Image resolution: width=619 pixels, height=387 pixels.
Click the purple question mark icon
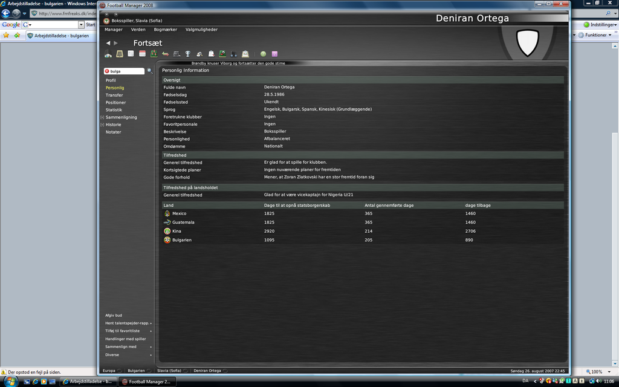pyautogui.click(x=275, y=54)
